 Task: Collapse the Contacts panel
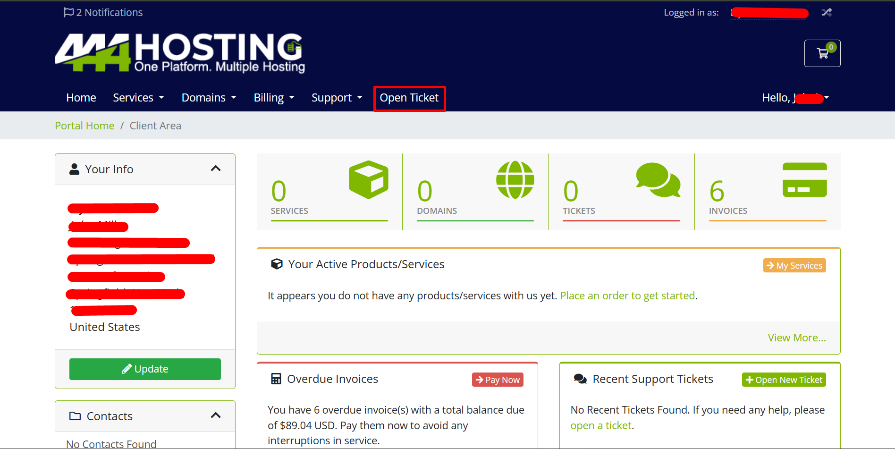pyautogui.click(x=216, y=415)
